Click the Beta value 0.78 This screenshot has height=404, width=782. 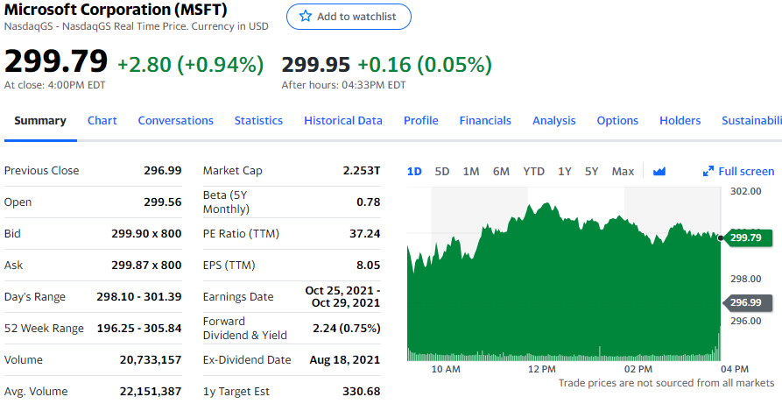[369, 202]
